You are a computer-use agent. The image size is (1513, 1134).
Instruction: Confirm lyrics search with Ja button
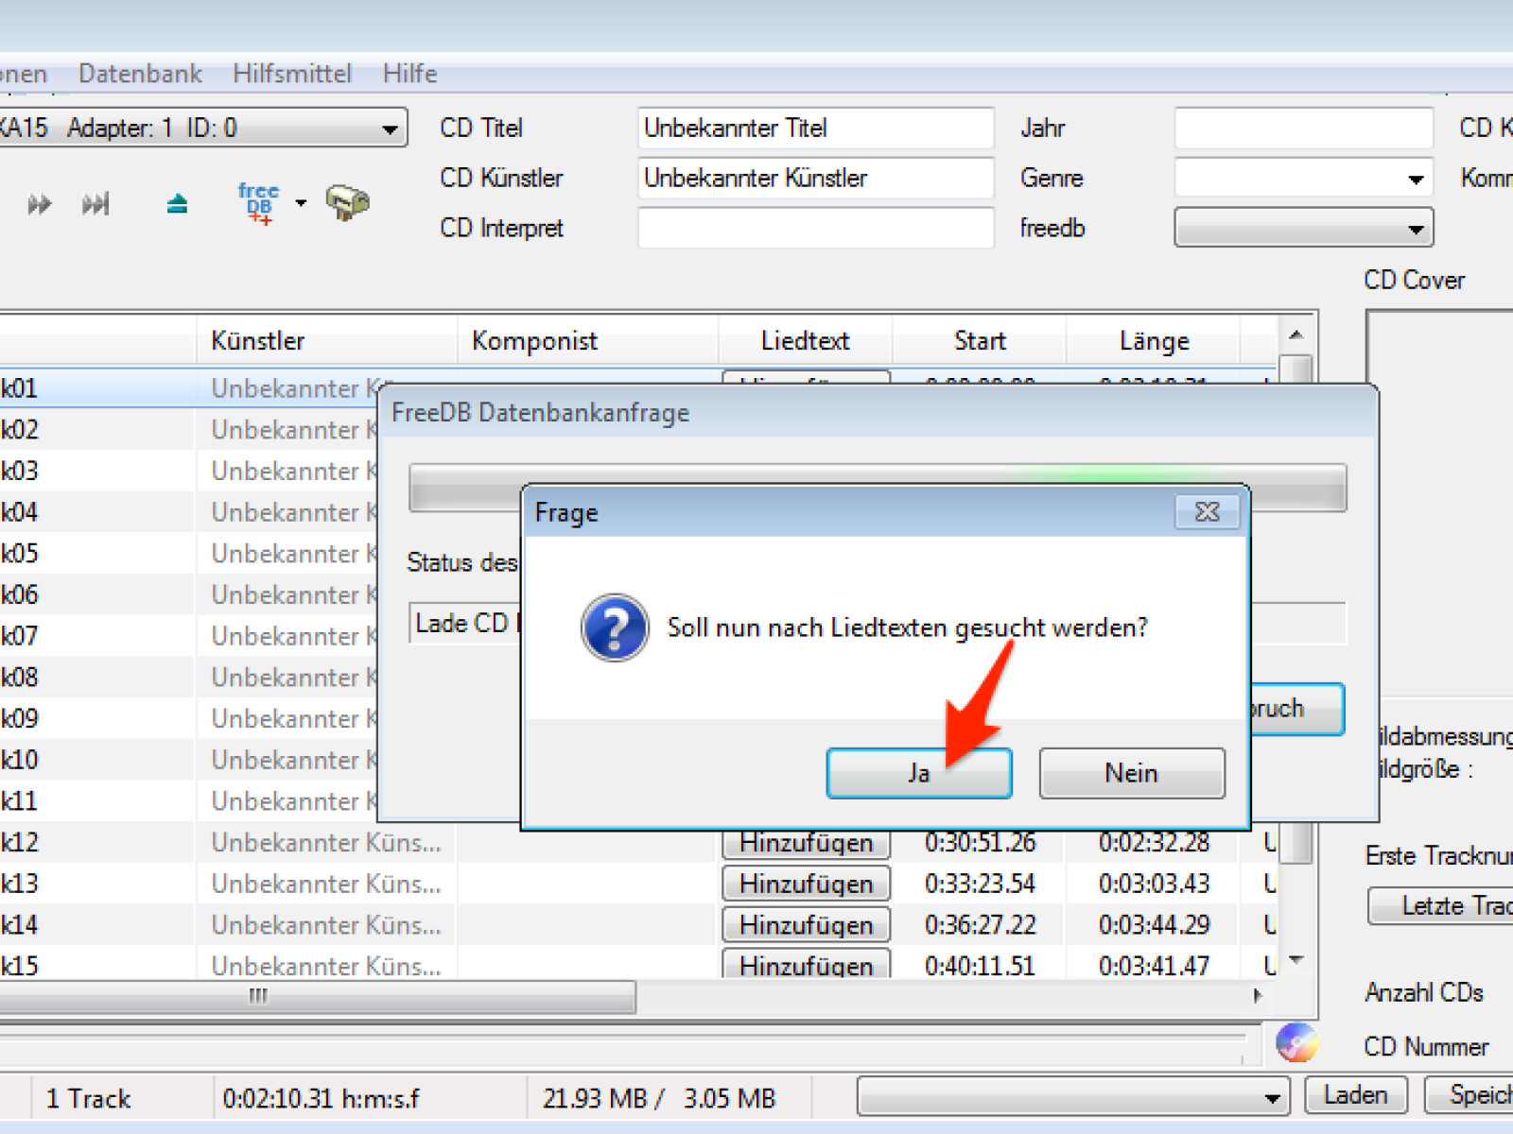[x=918, y=773]
